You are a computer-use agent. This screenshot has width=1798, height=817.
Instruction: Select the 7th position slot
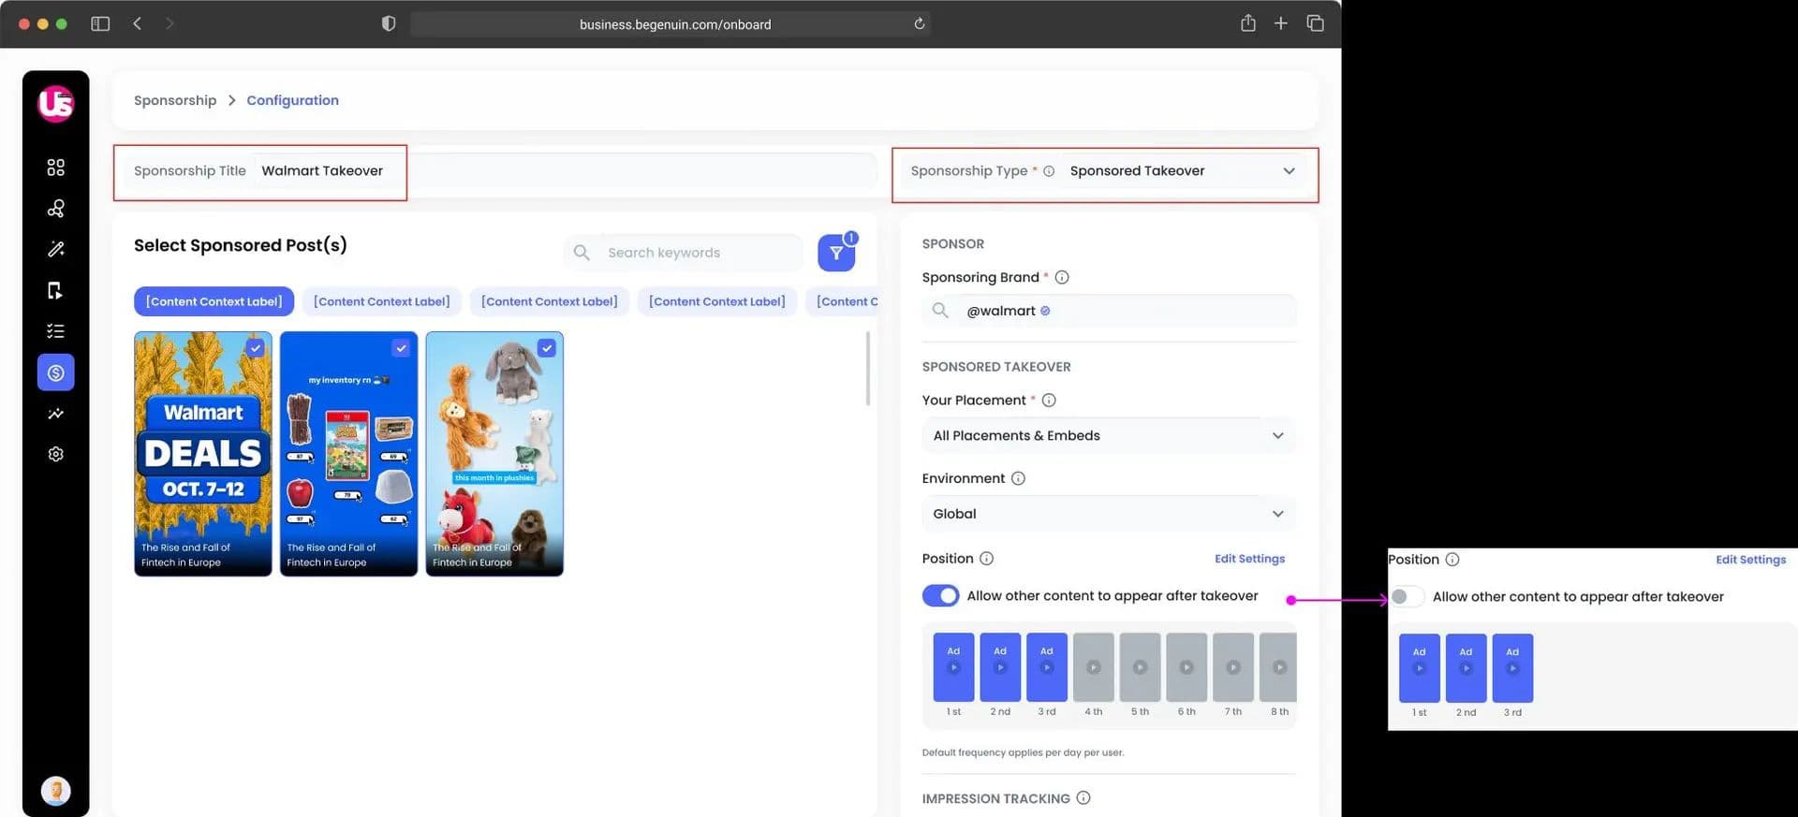1233,667
